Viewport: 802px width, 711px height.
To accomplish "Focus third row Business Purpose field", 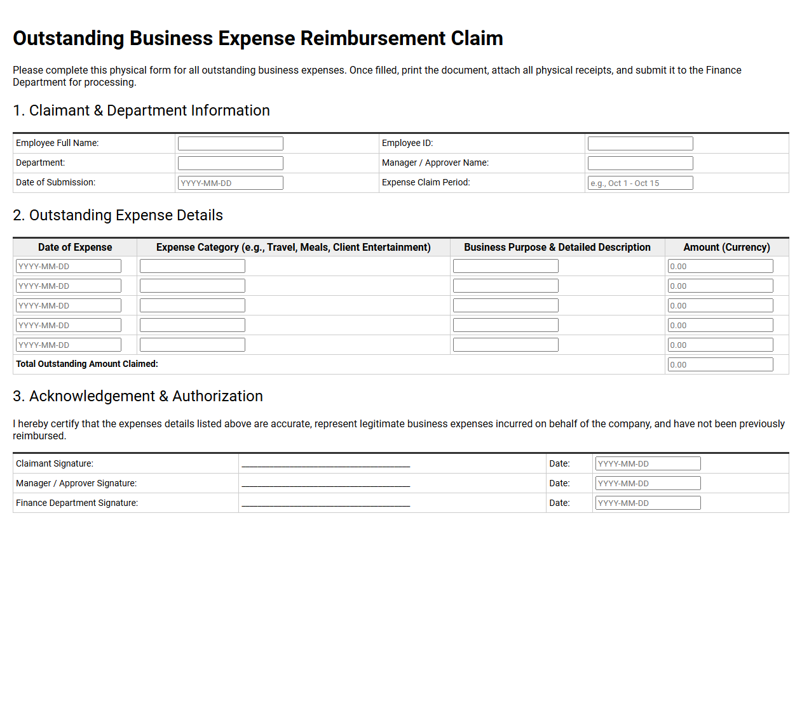I will click(x=506, y=305).
